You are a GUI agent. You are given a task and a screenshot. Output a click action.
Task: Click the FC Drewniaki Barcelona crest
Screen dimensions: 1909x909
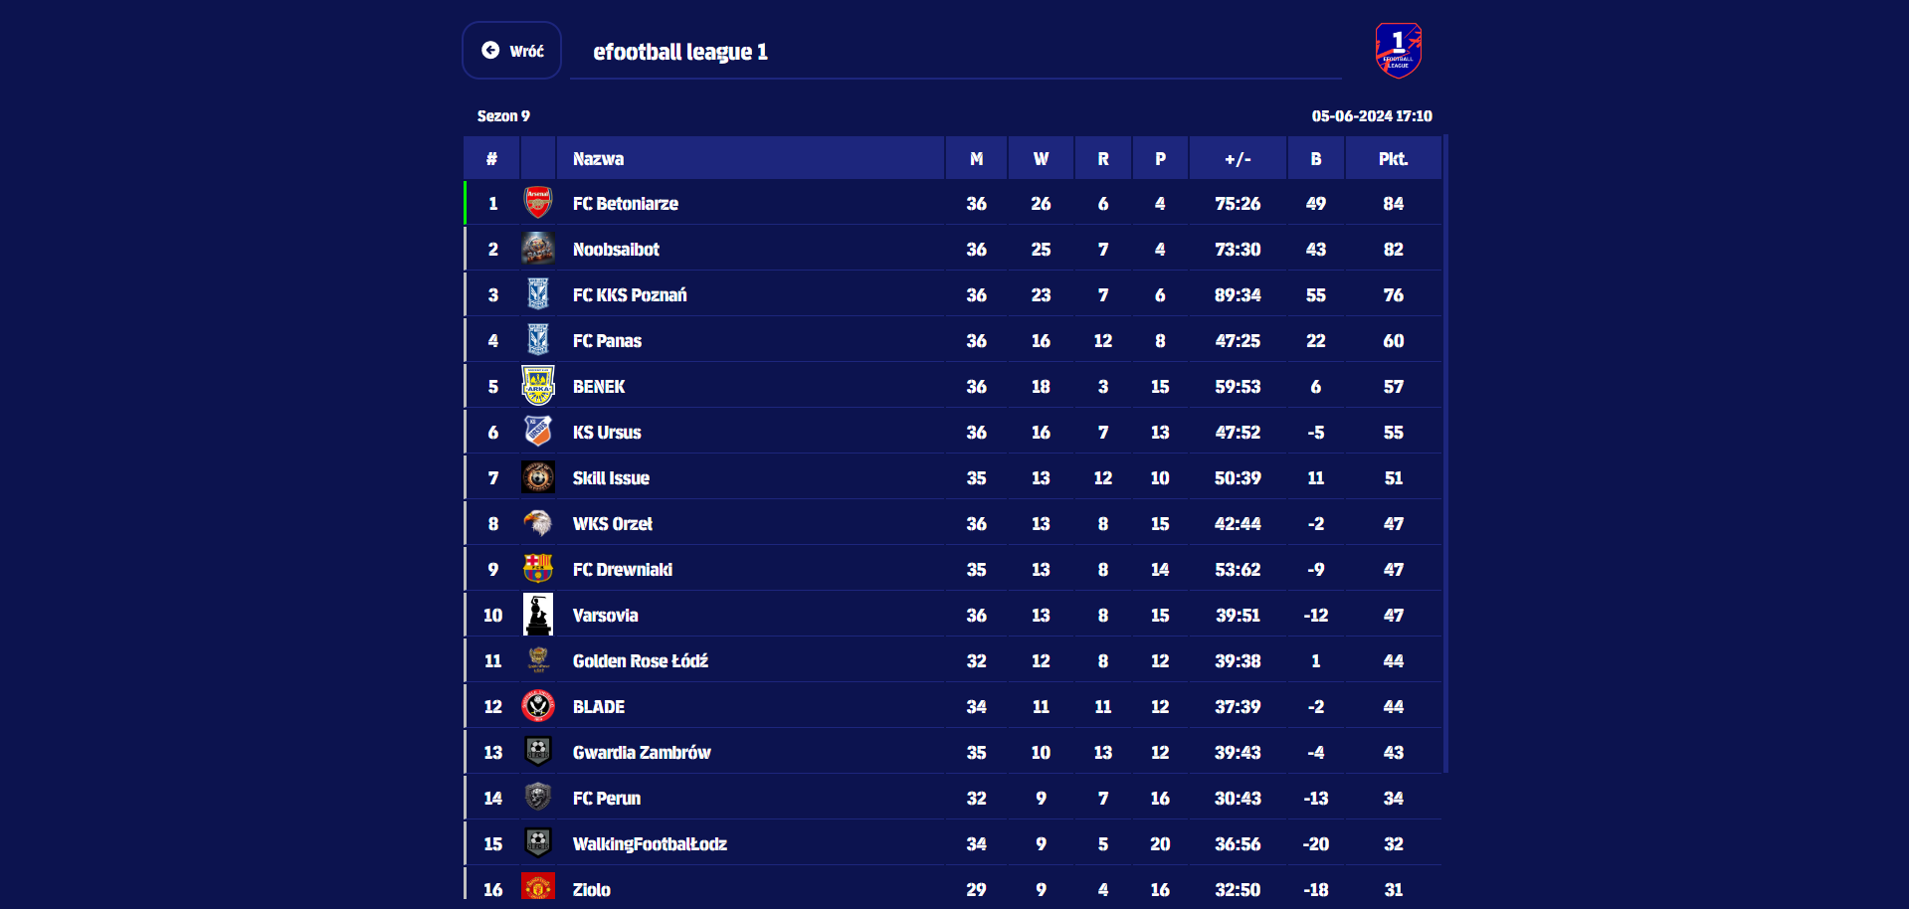click(x=538, y=569)
